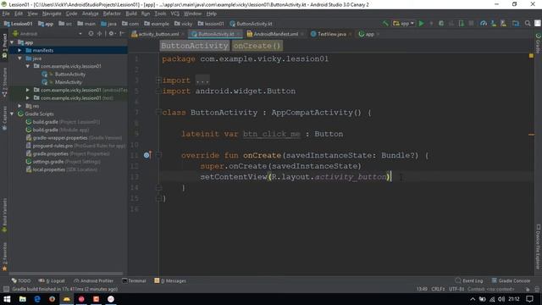Open gradle-wrapper.properties file
This screenshot has width=542, height=305.
pyautogui.click(x=74, y=137)
